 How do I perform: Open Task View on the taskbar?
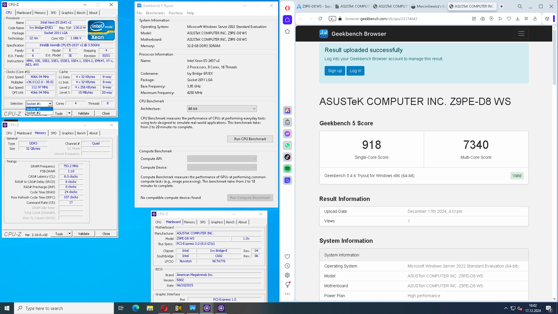click(121, 308)
